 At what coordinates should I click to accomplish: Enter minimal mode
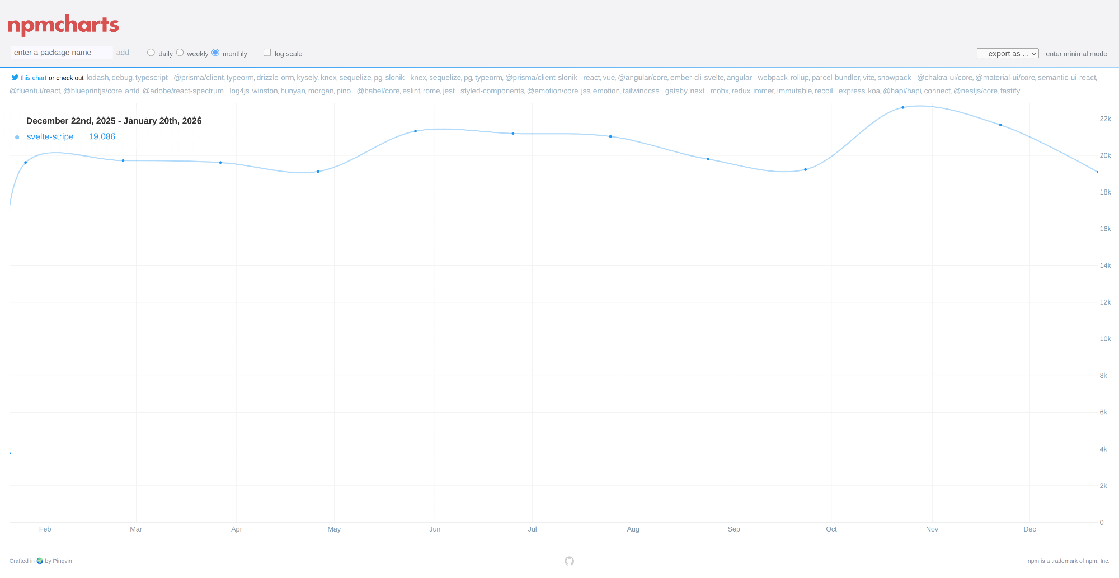[x=1076, y=54]
